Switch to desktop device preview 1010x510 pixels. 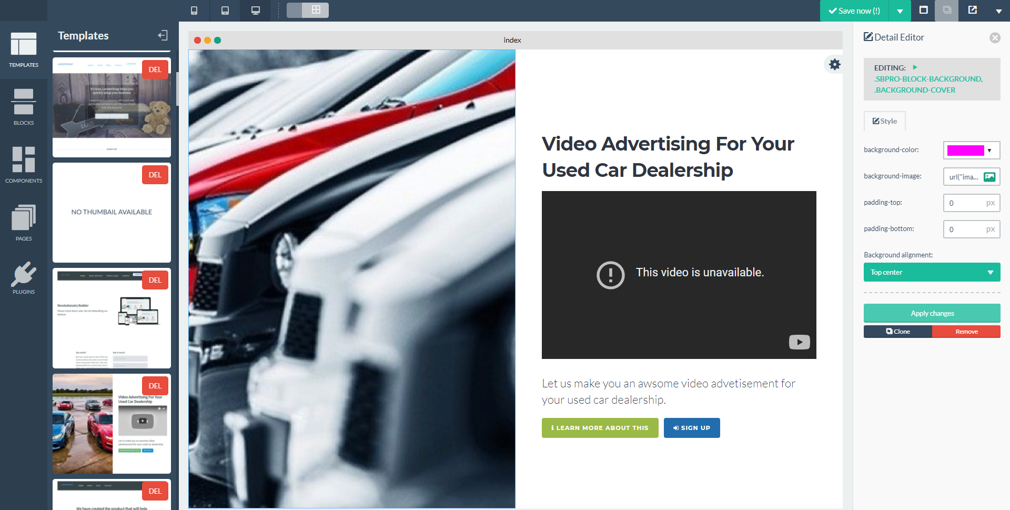256,11
